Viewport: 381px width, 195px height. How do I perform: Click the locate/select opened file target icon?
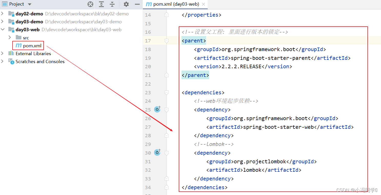90,4
